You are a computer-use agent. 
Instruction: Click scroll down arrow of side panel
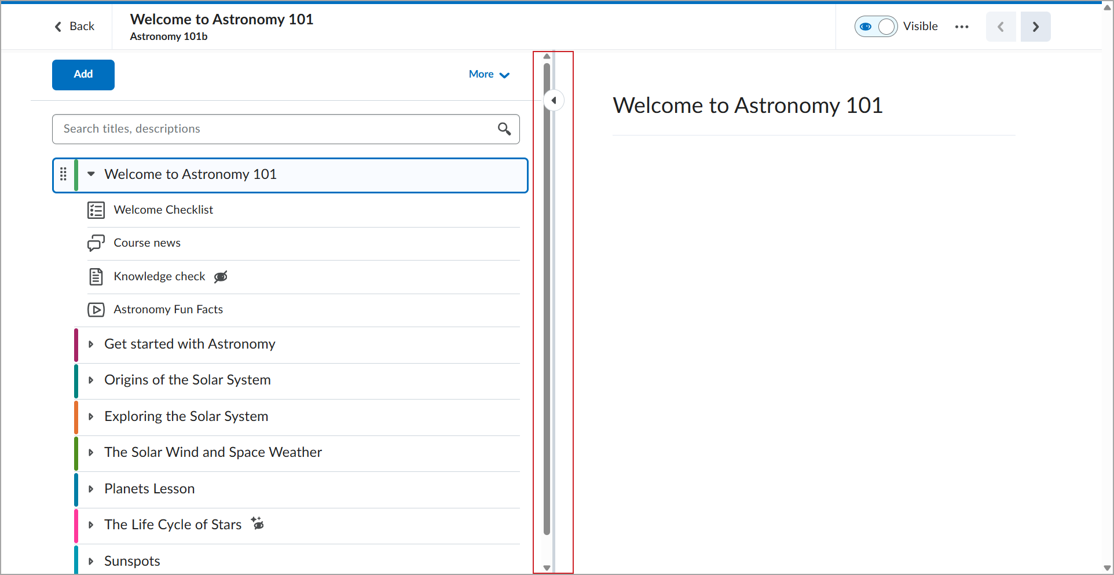click(547, 568)
